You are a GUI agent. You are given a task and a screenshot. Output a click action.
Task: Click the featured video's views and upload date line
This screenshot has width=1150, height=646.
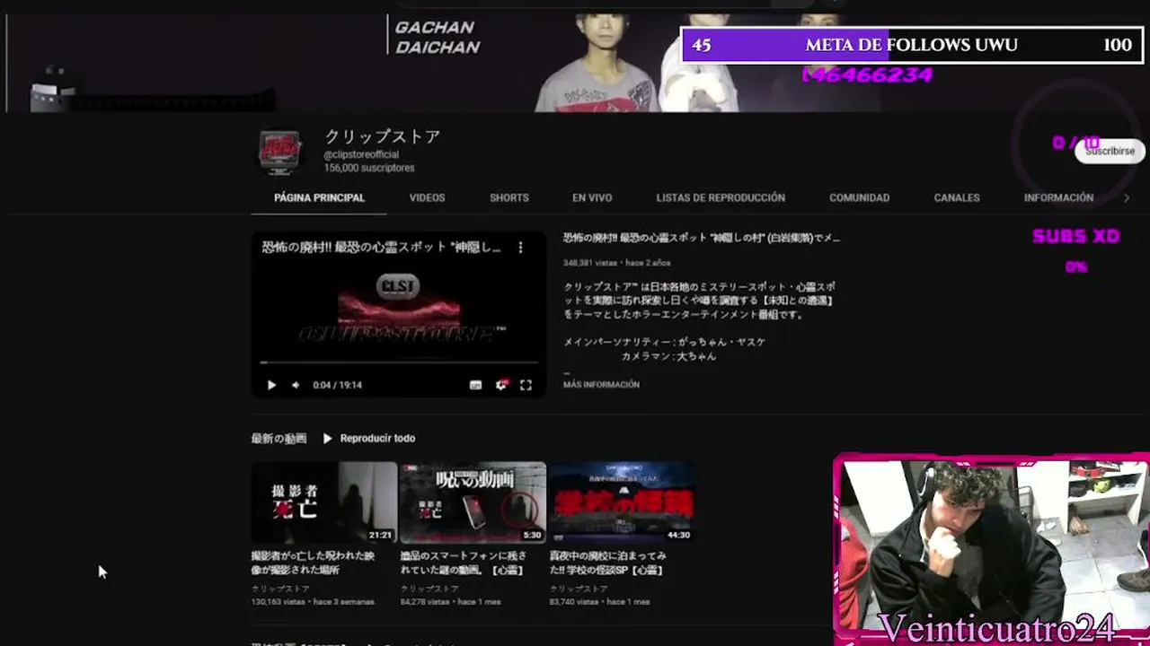click(x=617, y=263)
